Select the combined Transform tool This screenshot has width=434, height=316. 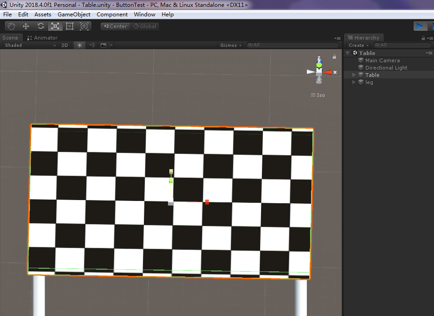pyautogui.click(x=84, y=26)
